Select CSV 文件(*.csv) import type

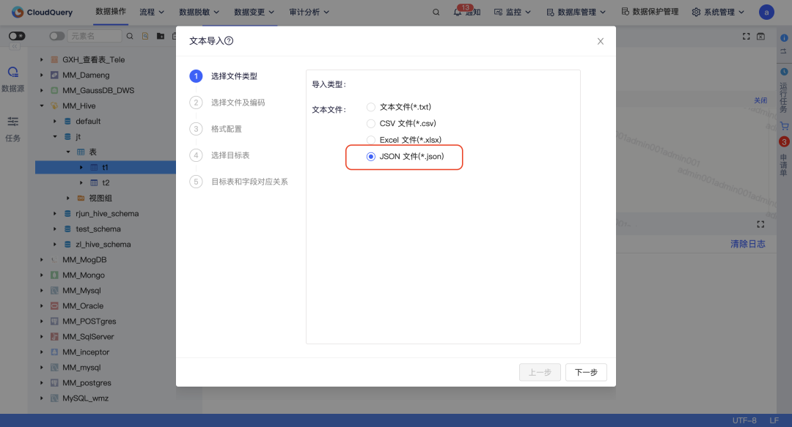(371, 123)
